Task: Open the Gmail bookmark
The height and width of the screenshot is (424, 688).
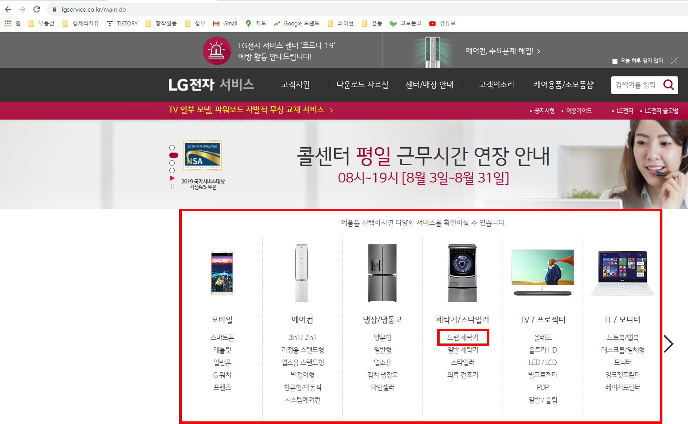Action: [225, 23]
